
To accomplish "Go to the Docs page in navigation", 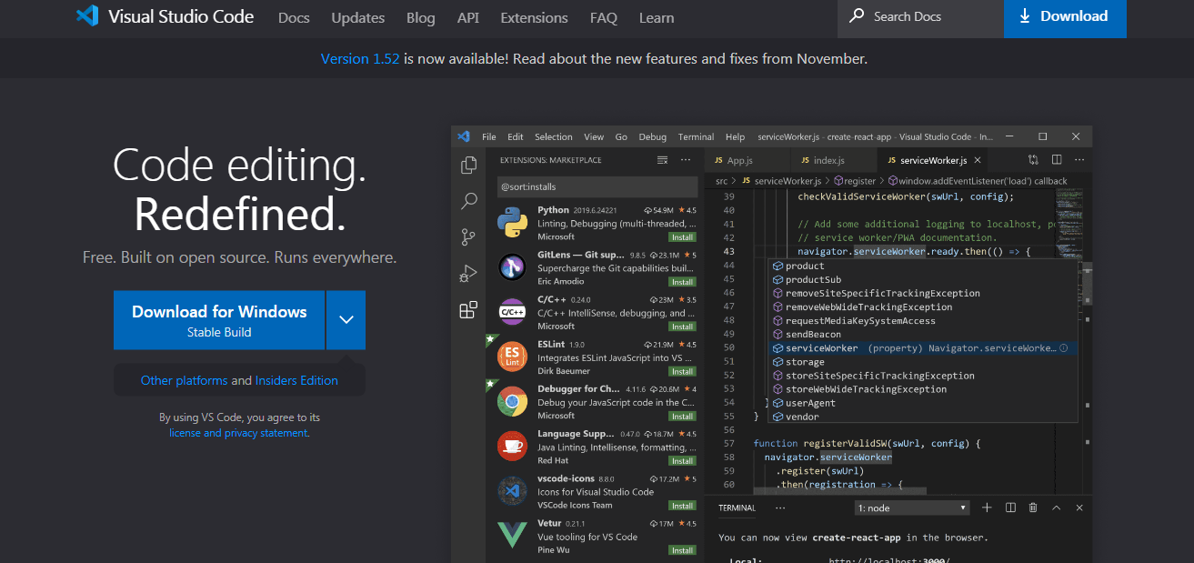I will [x=294, y=17].
